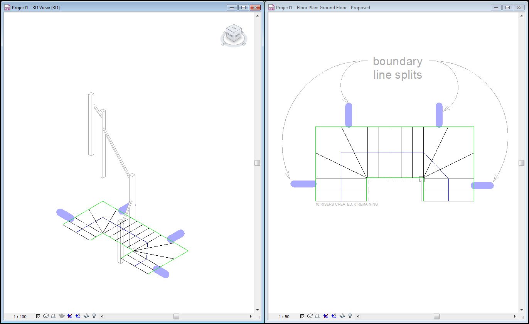Click the 3D View horizontal scroll right arrow
Image resolution: width=529 pixels, height=324 pixels.
(x=251, y=317)
